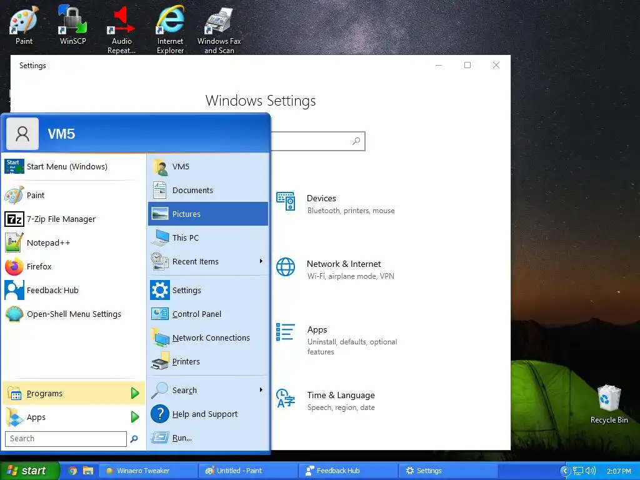Expand Apps green arrow
640x480 pixels.
tap(135, 417)
